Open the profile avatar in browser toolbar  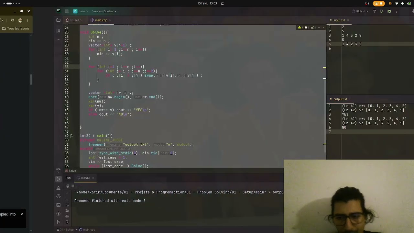[x=20, y=20]
